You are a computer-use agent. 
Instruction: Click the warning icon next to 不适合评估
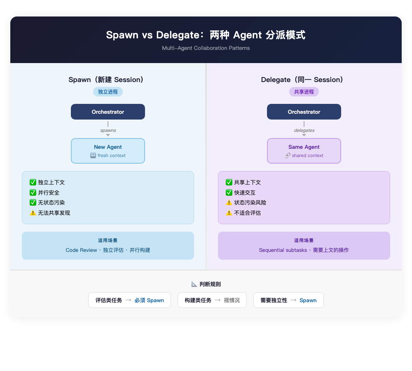point(229,213)
